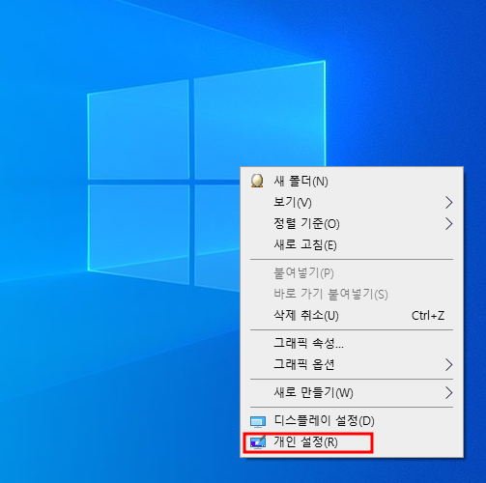Viewport: 486px width, 483px height.
Task: Open 정렬 기준(O) menu entry
Action: (352, 223)
